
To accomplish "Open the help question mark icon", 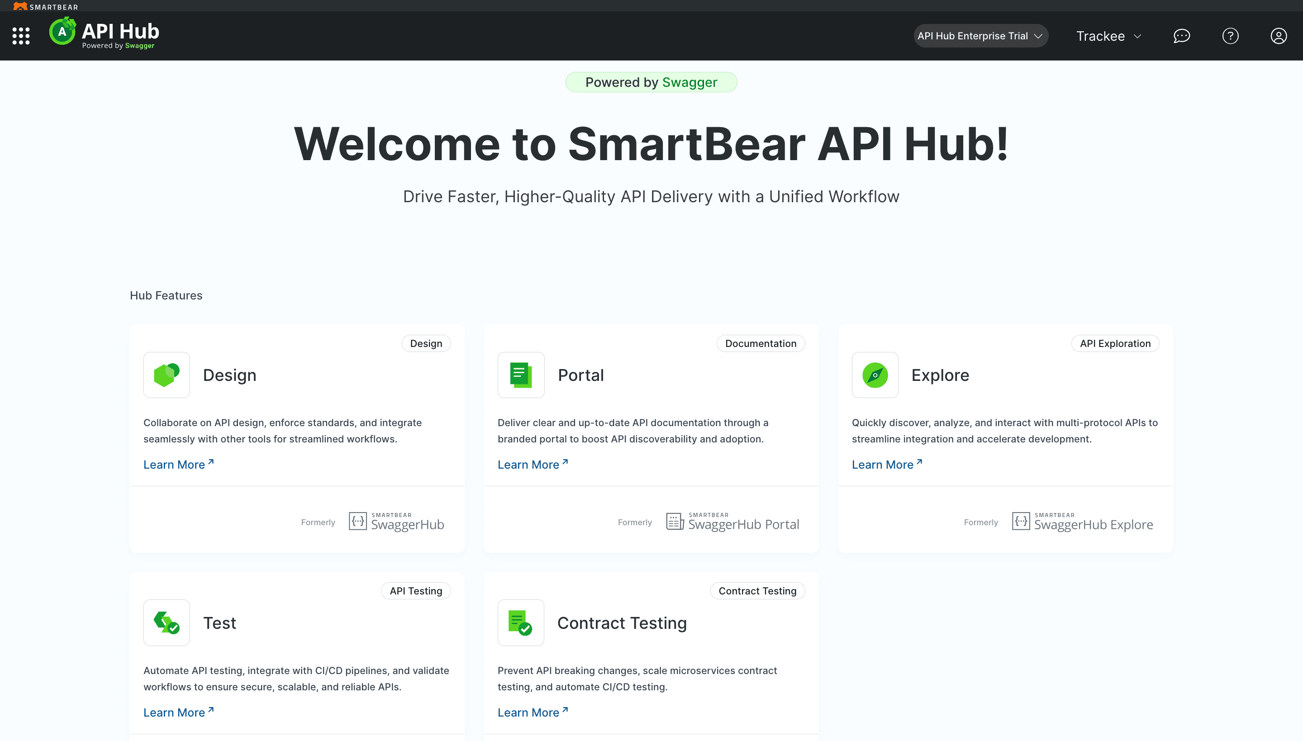I will [x=1230, y=36].
